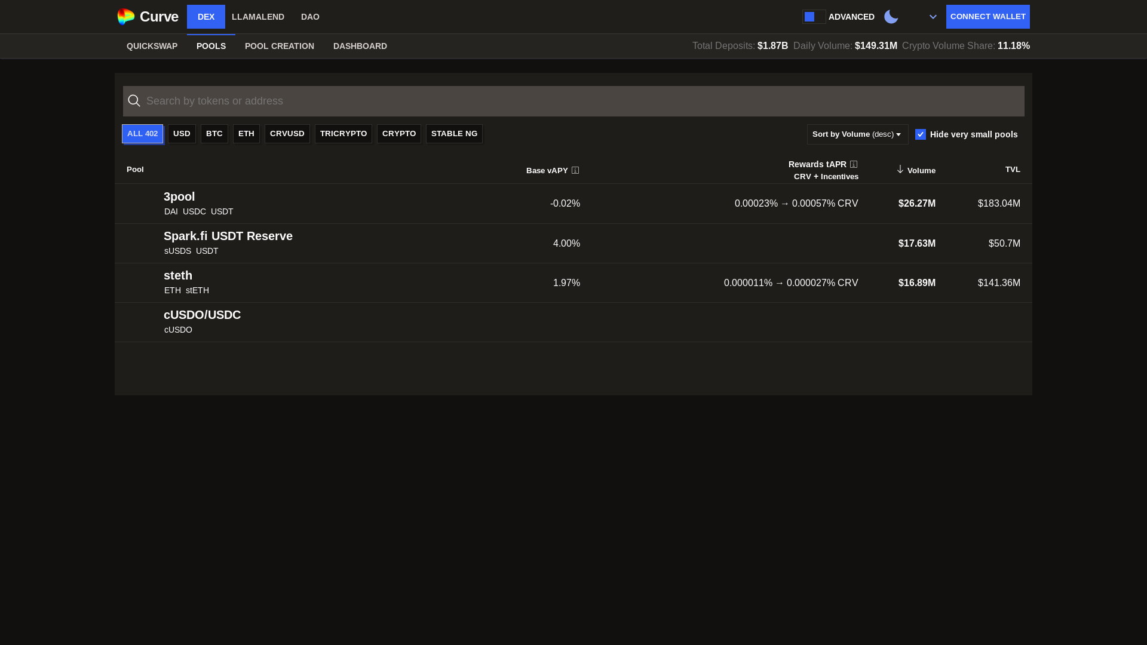Sort by the TVL column header

(x=1013, y=170)
